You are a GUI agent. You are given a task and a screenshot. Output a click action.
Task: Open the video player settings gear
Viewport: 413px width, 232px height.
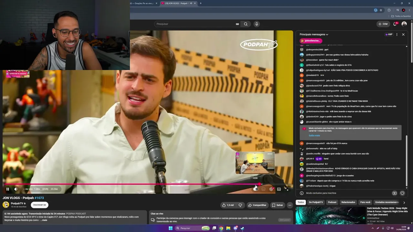(x=271, y=189)
